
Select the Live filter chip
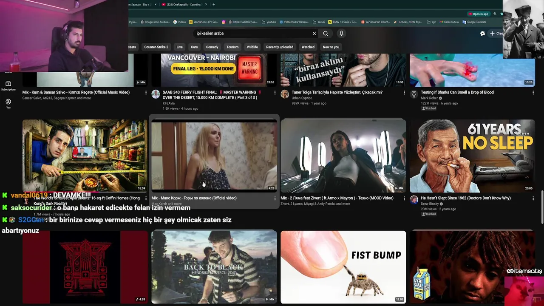pyautogui.click(x=179, y=47)
